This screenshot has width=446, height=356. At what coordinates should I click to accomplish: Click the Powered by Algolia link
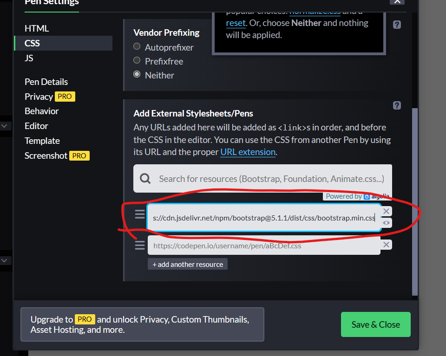tap(357, 196)
